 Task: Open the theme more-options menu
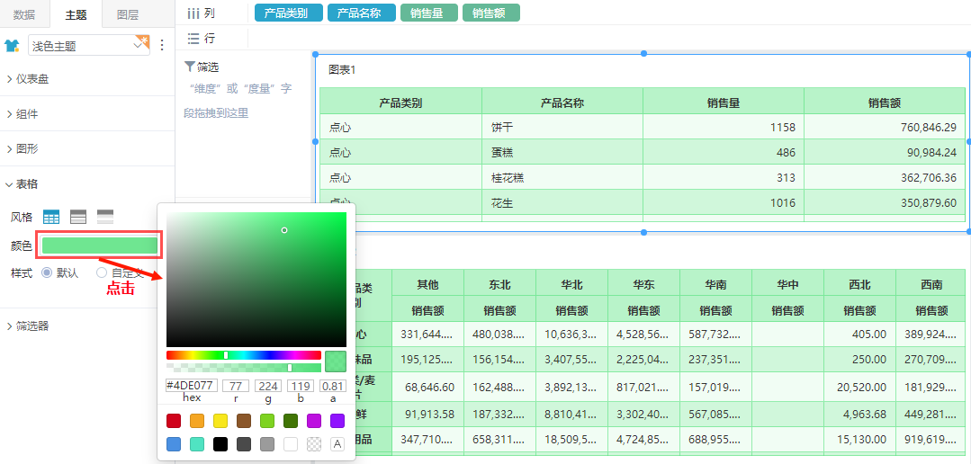(162, 45)
